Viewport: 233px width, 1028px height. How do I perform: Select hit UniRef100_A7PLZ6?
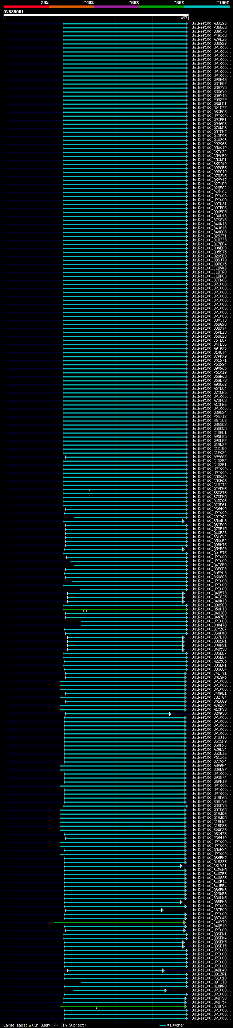click(209, 39)
